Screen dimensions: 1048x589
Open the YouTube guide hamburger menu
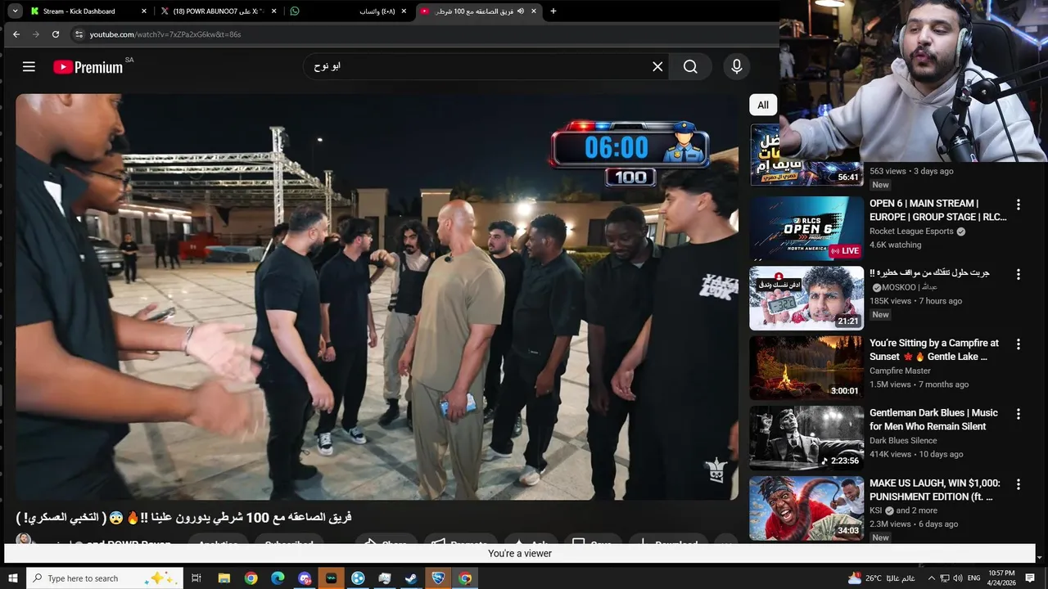[x=29, y=67]
